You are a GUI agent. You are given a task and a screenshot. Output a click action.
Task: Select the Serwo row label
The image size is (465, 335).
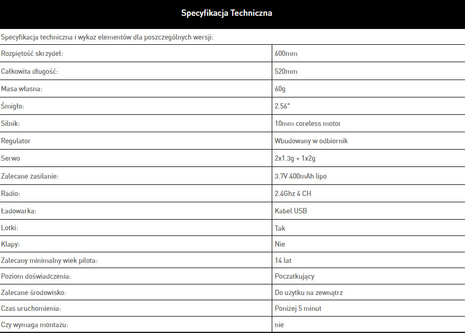click(x=11, y=158)
